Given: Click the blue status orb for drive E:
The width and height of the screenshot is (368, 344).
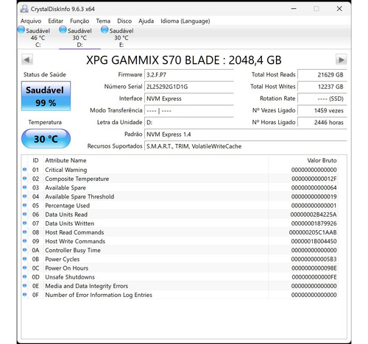Looking at the screenshot, I should pos(105,30).
